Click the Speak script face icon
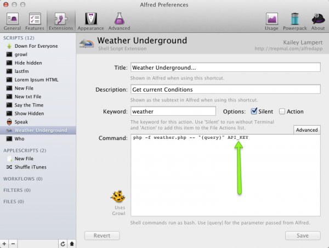Screen dimensions: 329x248 click(9, 122)
